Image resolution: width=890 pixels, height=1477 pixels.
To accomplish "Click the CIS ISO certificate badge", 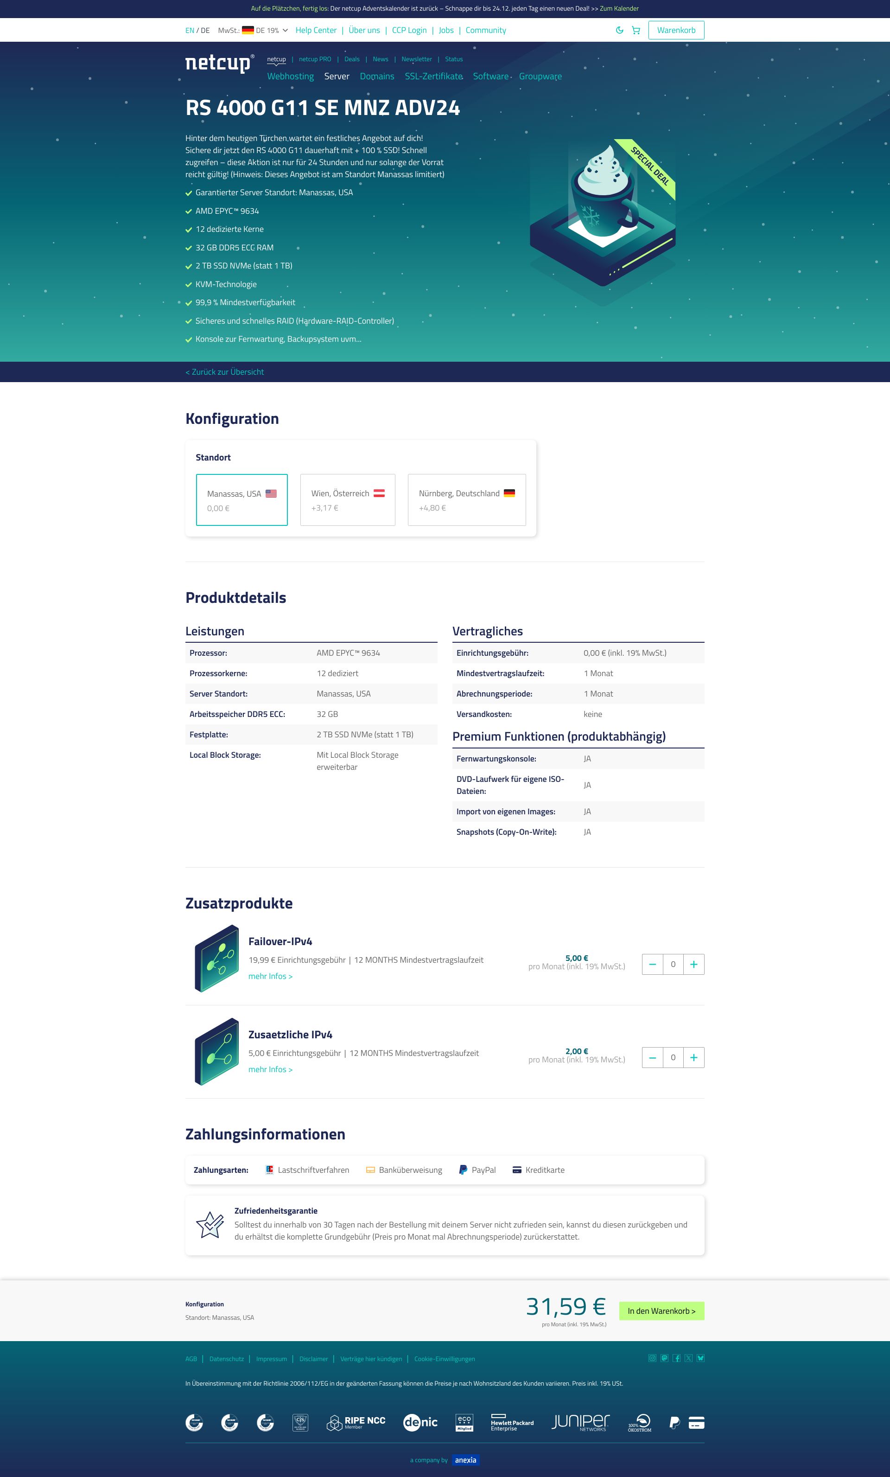I will [x=300, y=1422].
